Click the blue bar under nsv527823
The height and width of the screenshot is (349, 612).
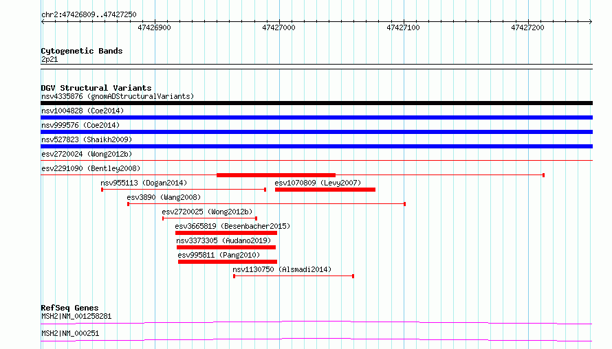pos(316,146)
